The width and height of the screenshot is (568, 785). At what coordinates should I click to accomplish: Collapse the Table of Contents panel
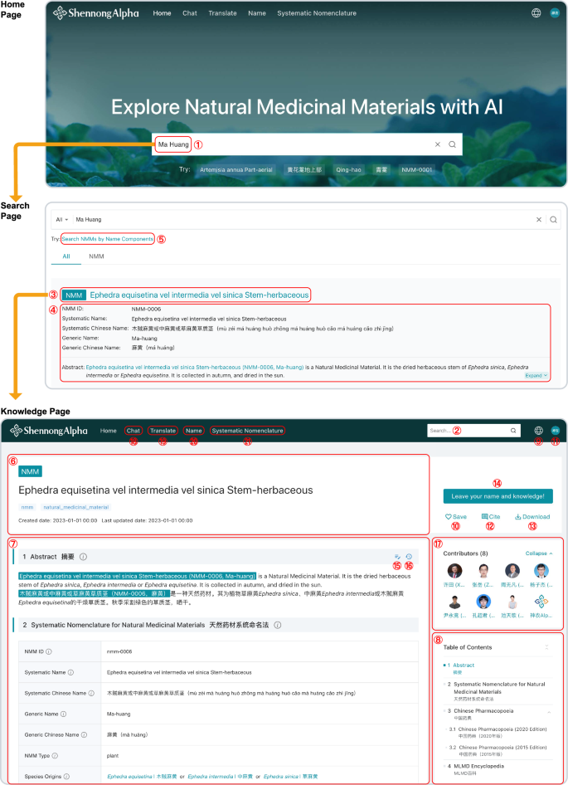(546, 647)
